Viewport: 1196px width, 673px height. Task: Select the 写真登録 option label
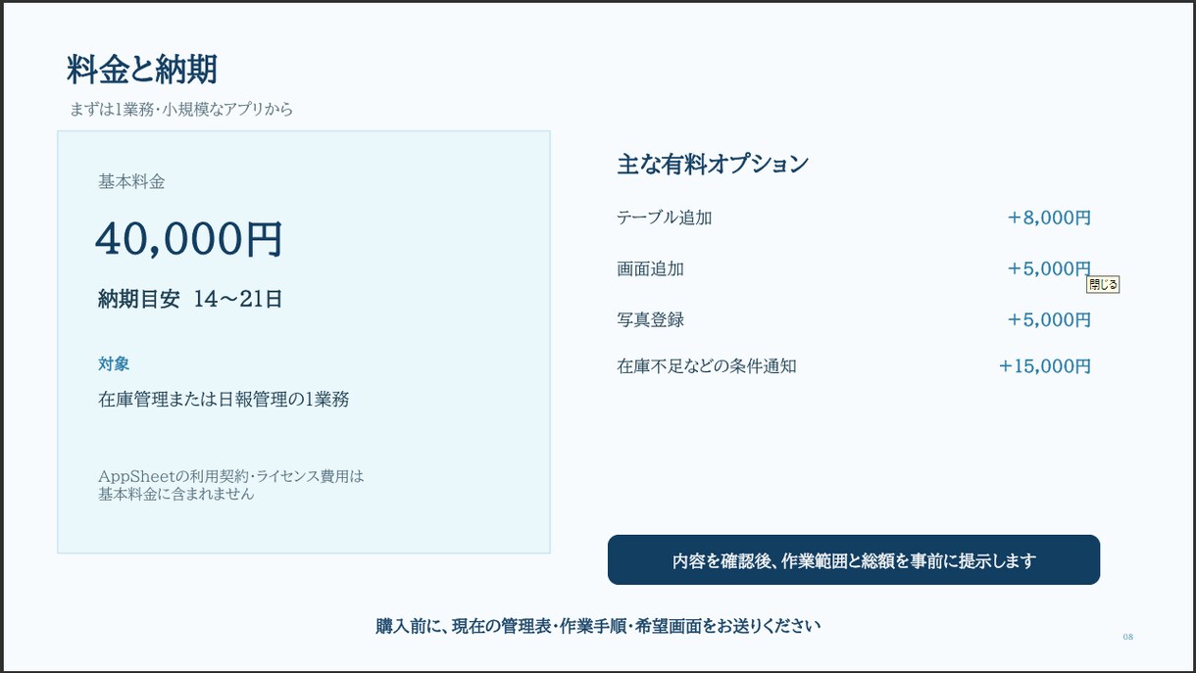[x=650, y=319]
